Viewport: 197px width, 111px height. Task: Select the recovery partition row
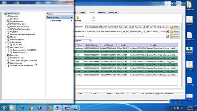coord(126,58)
